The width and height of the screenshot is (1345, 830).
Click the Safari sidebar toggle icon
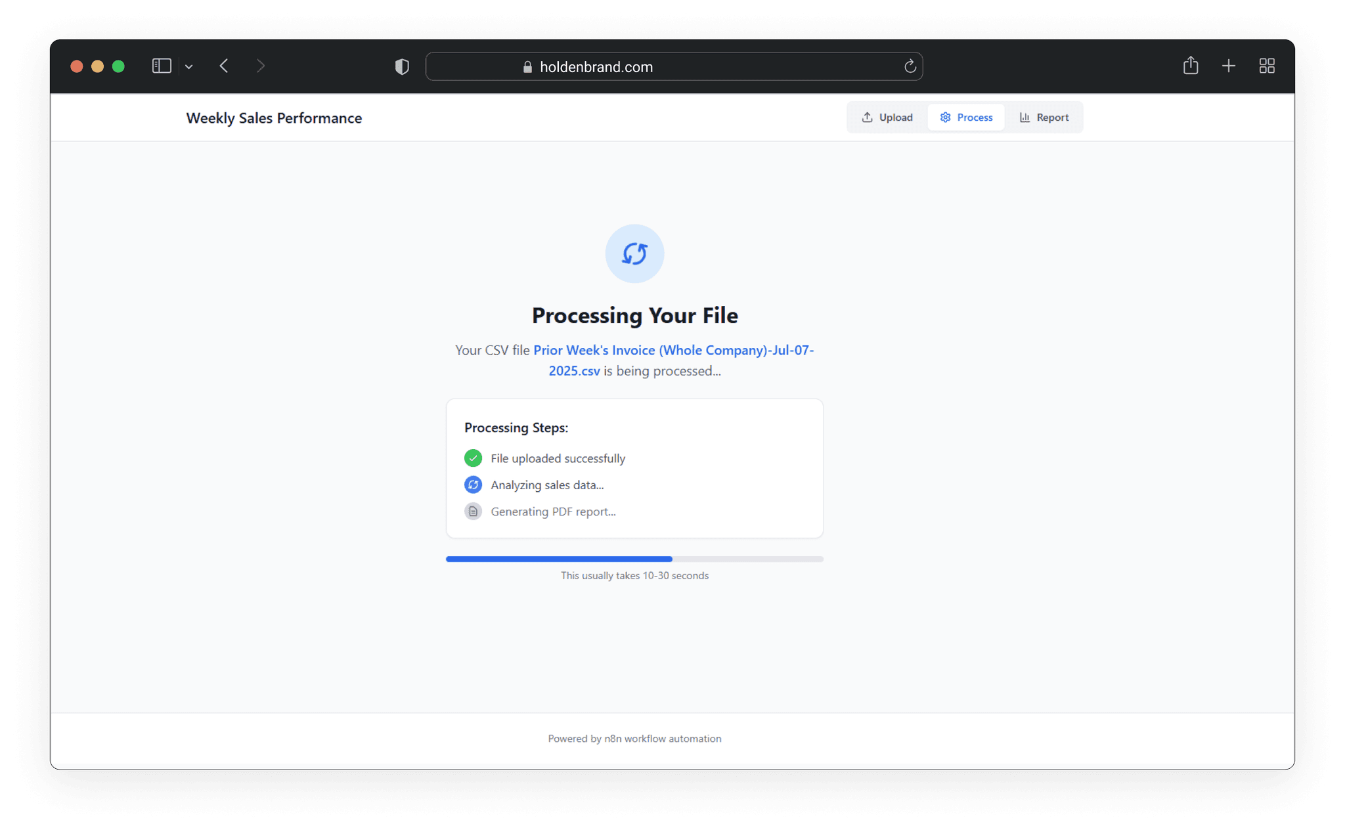point(162,66)
